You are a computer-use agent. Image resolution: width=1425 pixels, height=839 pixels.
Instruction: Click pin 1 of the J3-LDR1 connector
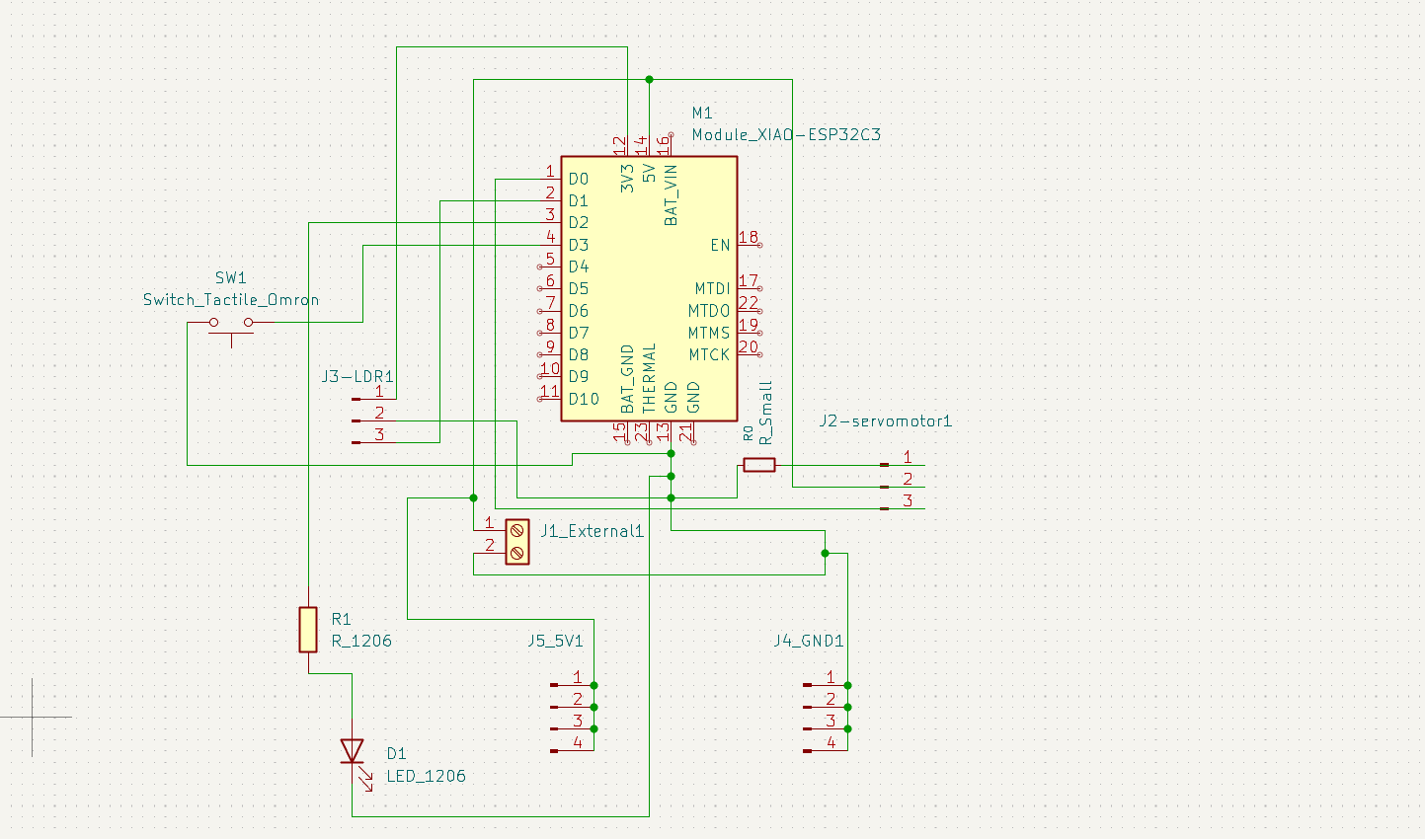(x=374, y=399)
